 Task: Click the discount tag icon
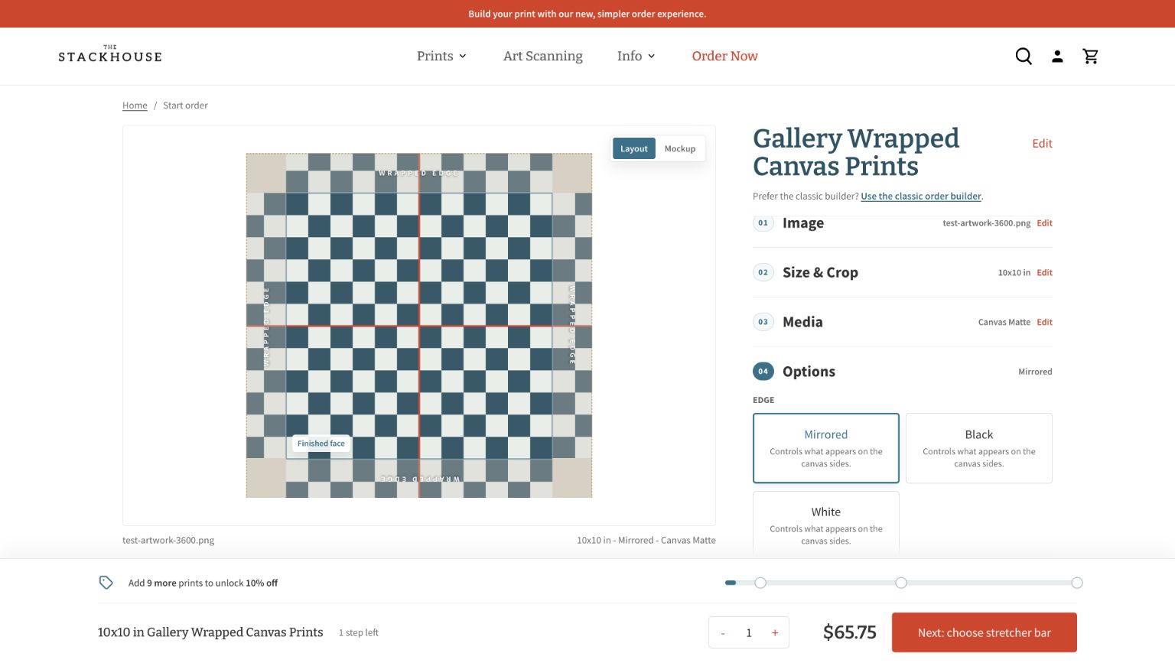click(x=106, y=583)
